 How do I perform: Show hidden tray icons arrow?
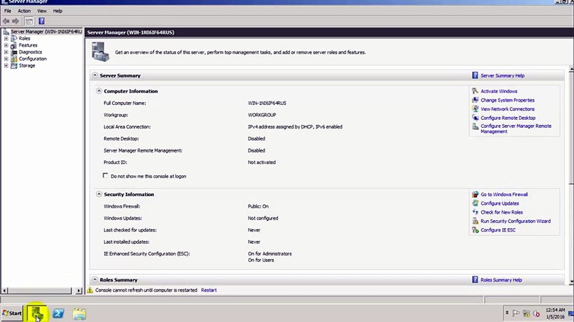(x=507, y=313)
